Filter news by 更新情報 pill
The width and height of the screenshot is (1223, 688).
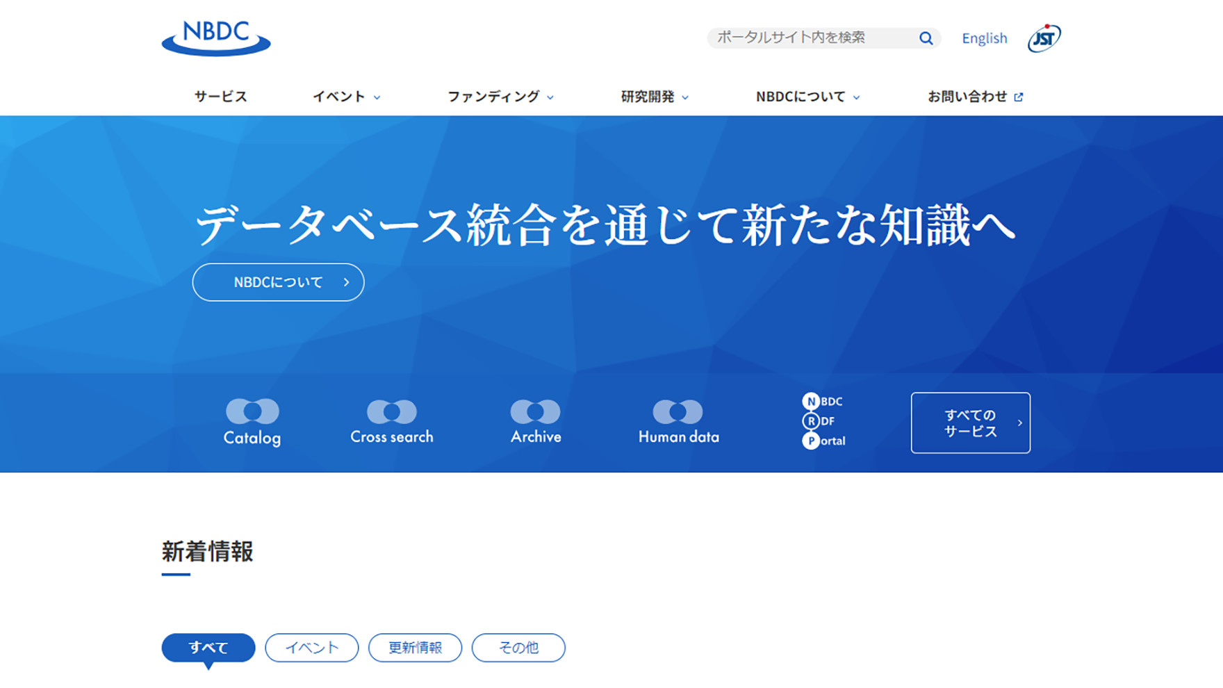point(415,648)
